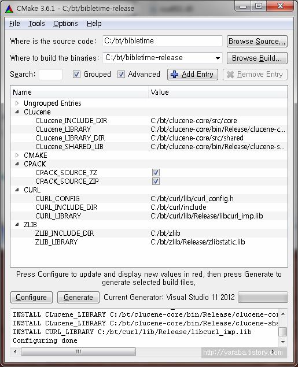The image size is (298, 367).
Task: Open the Help menu
Action: pos(94,24)
